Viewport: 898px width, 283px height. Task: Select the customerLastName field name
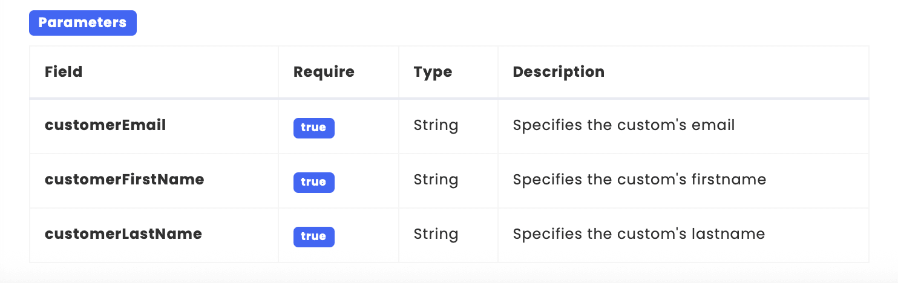[x=123, y=234]
